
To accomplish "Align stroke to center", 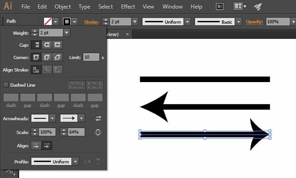I will (x=36, y=70).
